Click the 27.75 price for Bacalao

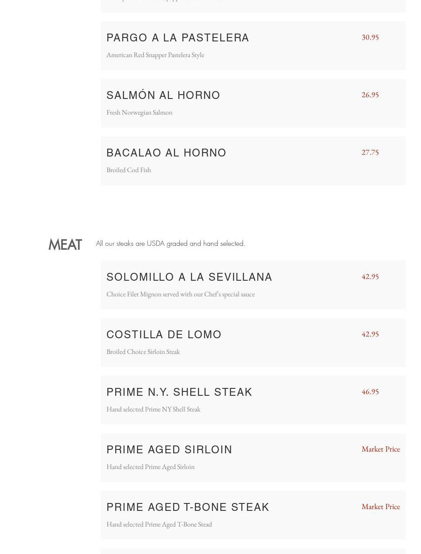click(x=370, y=152)
